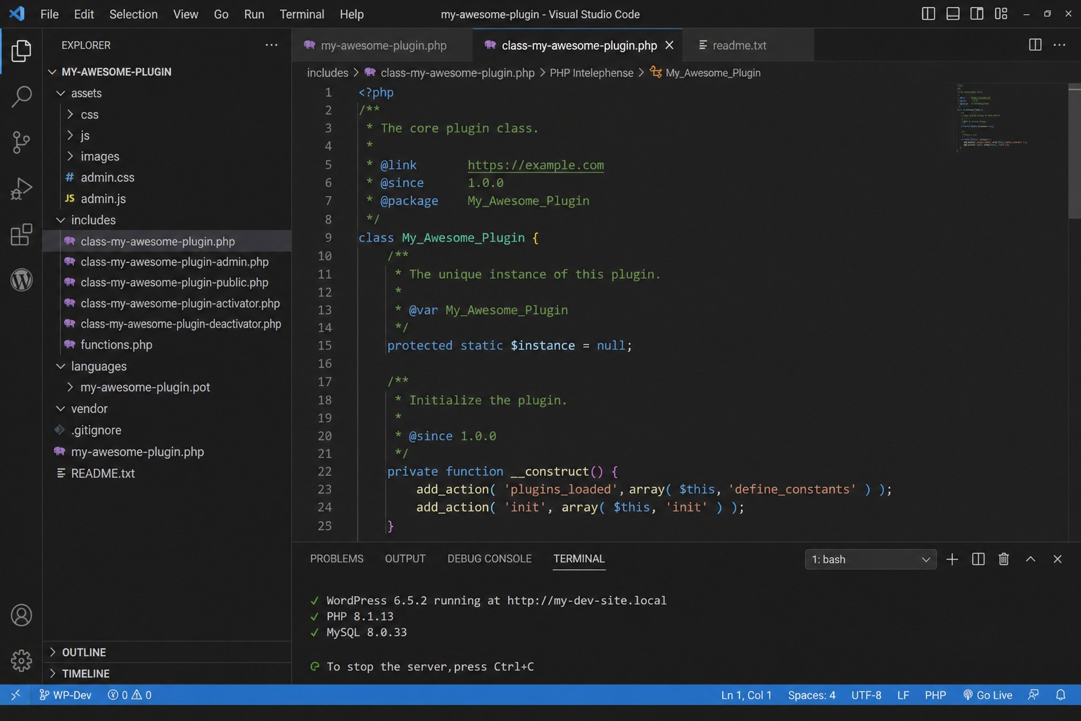Open the File menu
Screen dimensions: 1081x721
pos(49,14)
